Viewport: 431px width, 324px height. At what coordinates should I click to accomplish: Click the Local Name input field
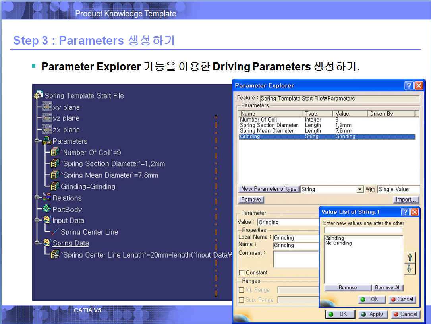click(x=296, y=238)
